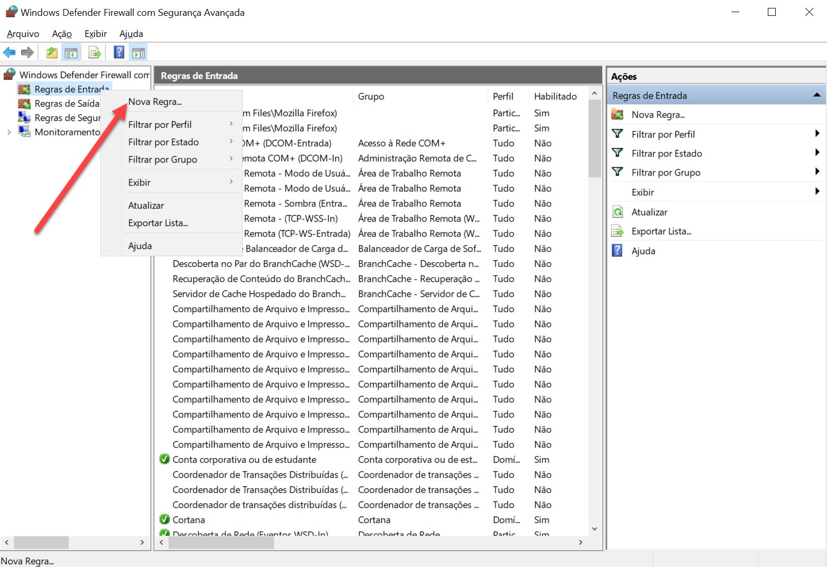This screenshot has height=567, width=827.
Task: Click the Filtrar por Estado funnel icon
Action: click(x=617, y=153)
